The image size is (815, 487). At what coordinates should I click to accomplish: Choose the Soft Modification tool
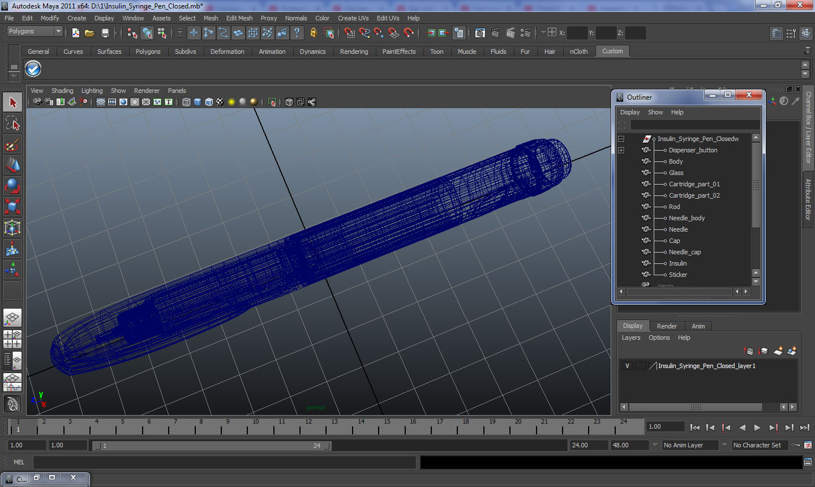[12, 249]
